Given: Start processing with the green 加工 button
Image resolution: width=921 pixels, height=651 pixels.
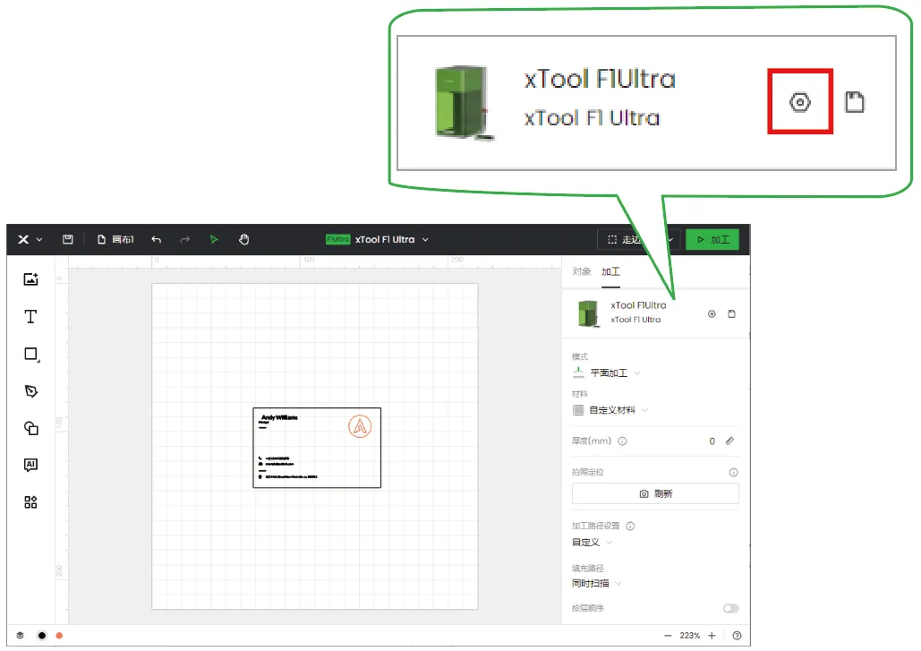Looking at the screenshot, I should [712, 239].
